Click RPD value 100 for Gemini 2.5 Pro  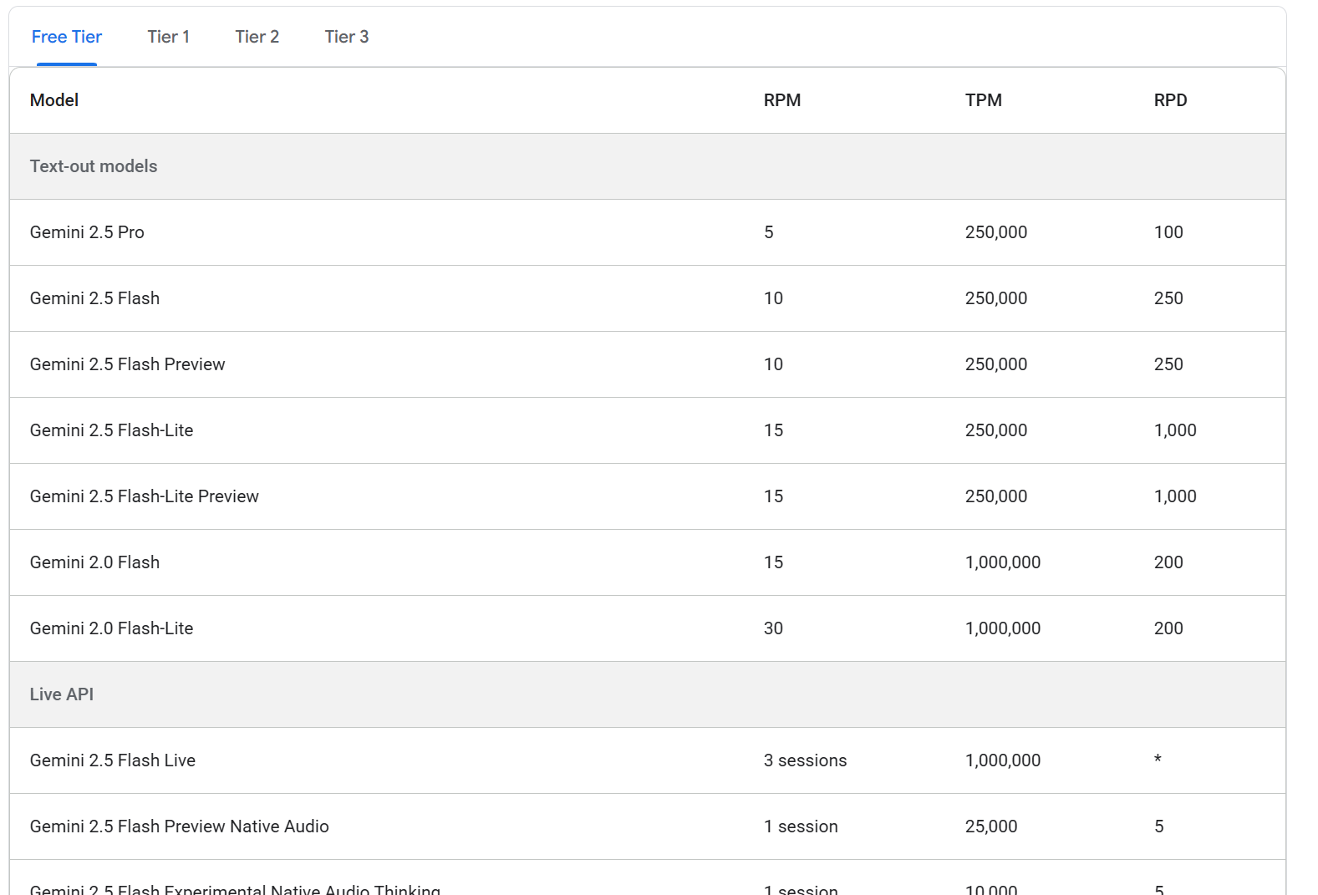tap(1168, 232)
